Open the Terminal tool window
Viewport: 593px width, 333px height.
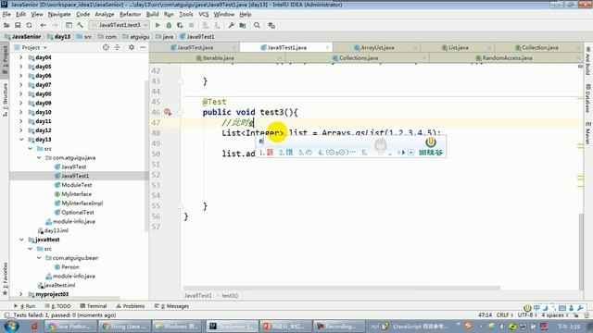(94, 306)
